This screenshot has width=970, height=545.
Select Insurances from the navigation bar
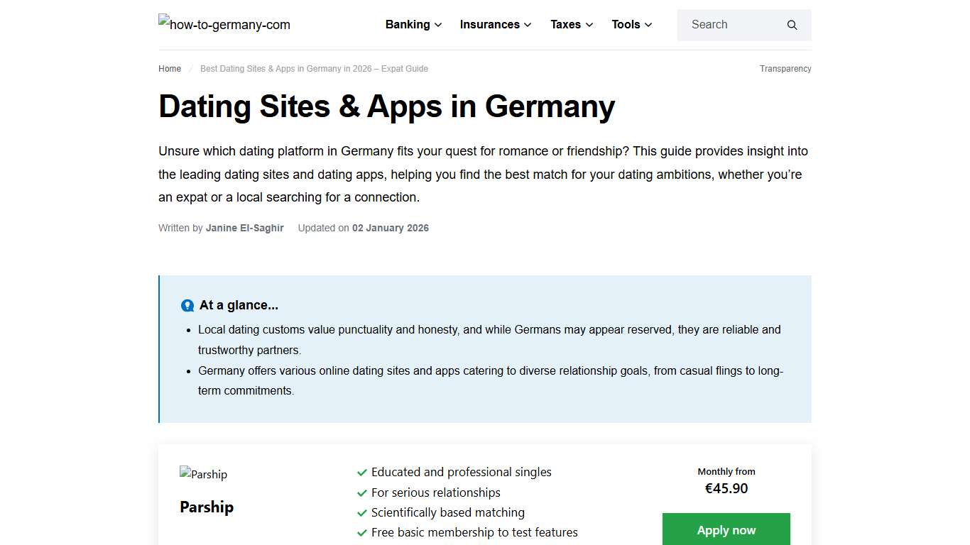click(490, 24)
